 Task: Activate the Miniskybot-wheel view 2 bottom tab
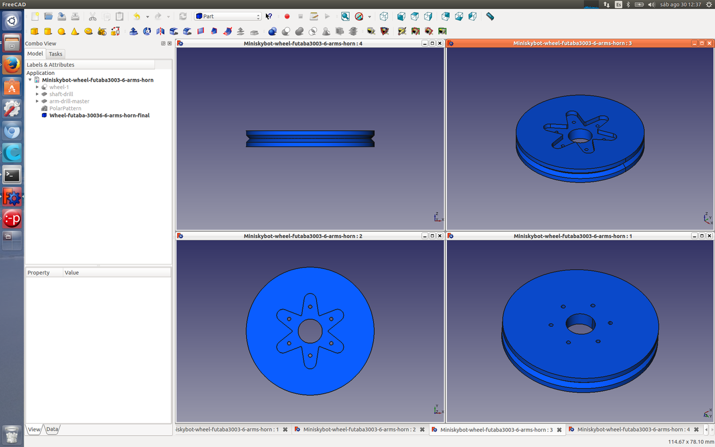click(359, 430)
